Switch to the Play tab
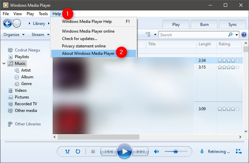 tap(176, 25)
